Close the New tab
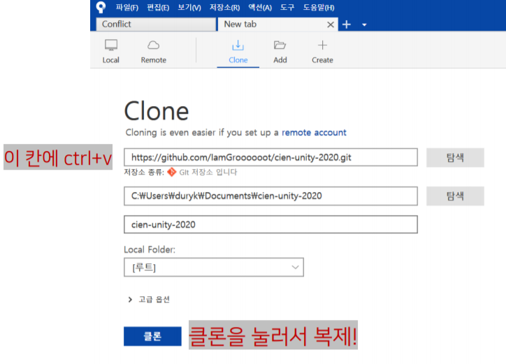The width and height of the screenshot is (506, 364). coord(330,24)
